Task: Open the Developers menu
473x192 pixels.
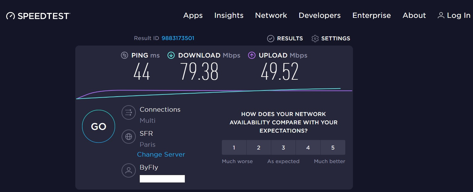Action: (x=320, y=15)
